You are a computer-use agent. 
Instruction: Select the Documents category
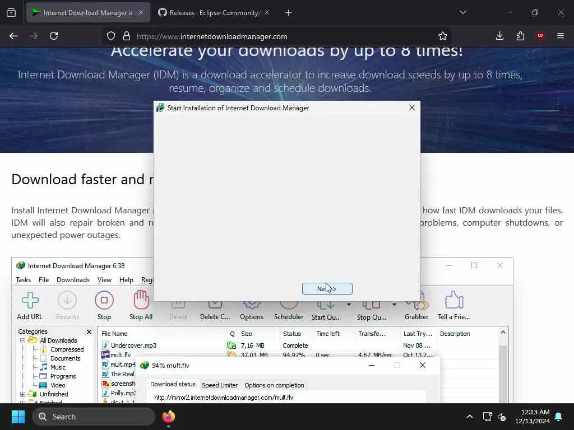(65, 358)
